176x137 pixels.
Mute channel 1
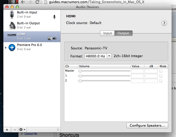[161, 76]
